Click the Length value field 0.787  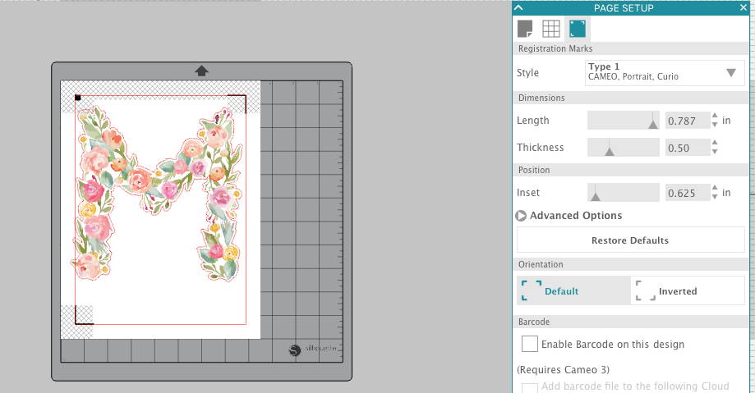pyautogui.click(x=687, y=121)
